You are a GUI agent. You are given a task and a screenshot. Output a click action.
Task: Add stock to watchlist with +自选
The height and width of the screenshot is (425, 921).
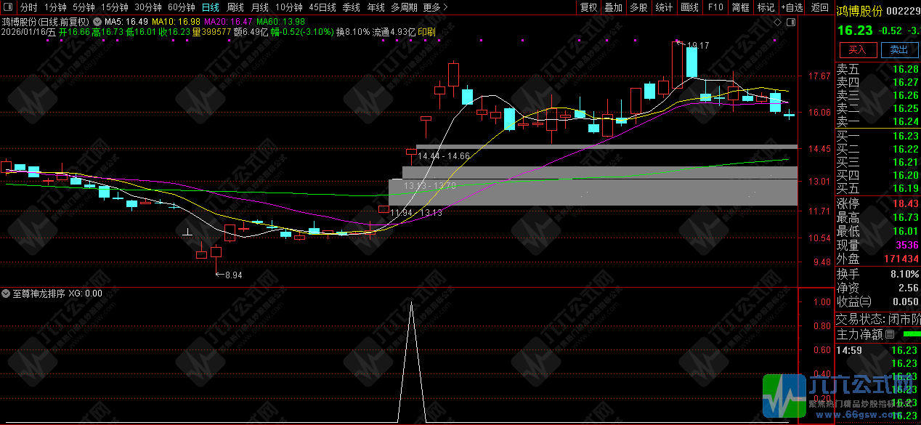pyautogui.click(x=792, y=7)
